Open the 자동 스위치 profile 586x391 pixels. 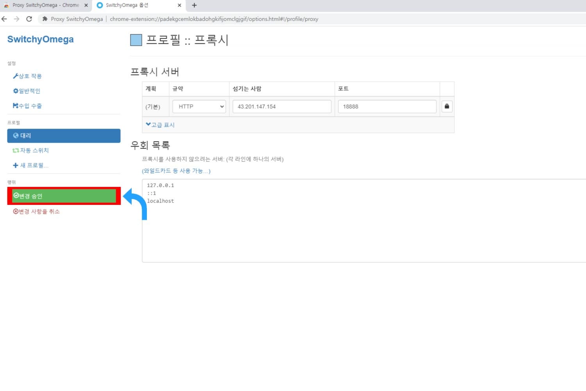coord(31,151)
